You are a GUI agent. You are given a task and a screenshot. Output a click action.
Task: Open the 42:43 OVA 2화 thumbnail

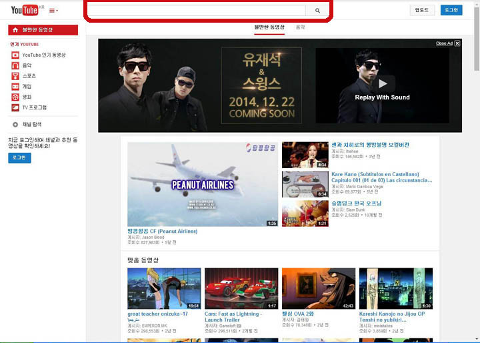tap(319, 288)
